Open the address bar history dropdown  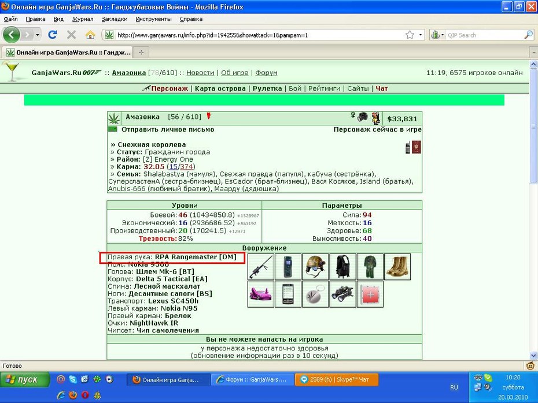point(421,35)
